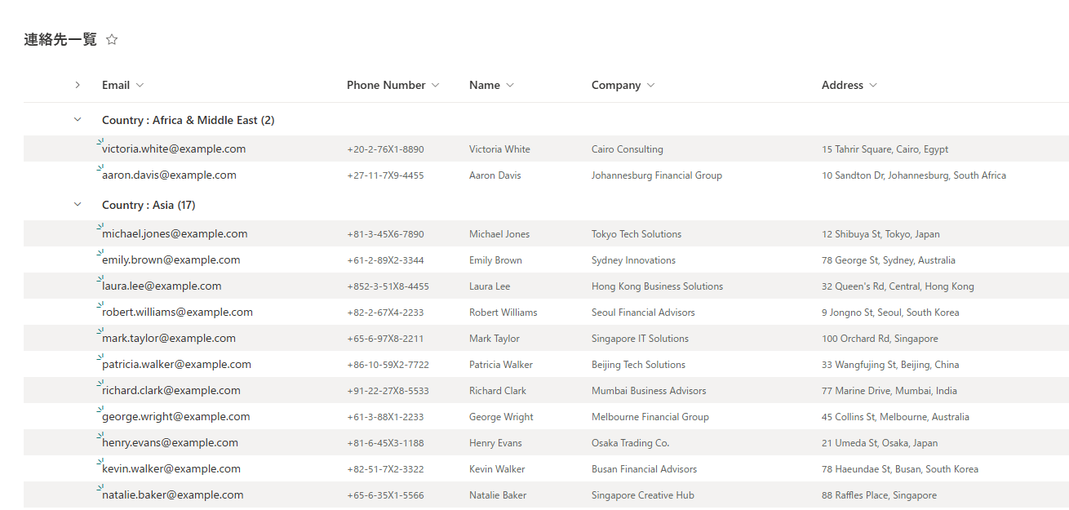The image size is (1069, 510).
Task: Collapse the Africa & Middle East group
Action: point(78,120)
